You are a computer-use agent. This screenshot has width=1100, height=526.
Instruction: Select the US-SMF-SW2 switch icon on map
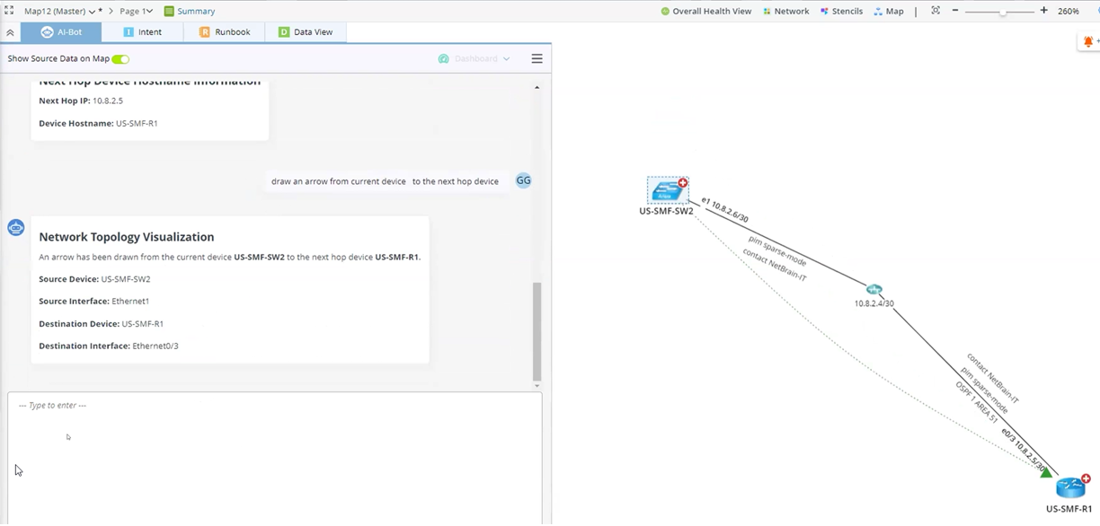666,190
